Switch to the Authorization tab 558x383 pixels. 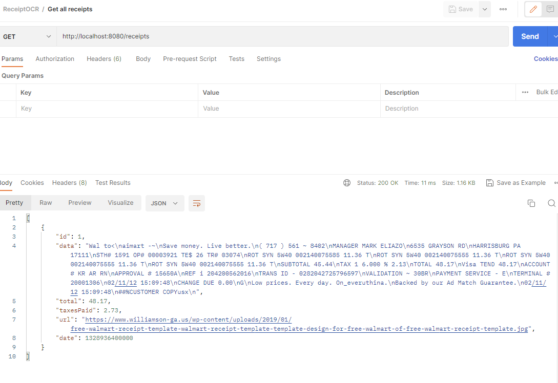click(55, 58)
